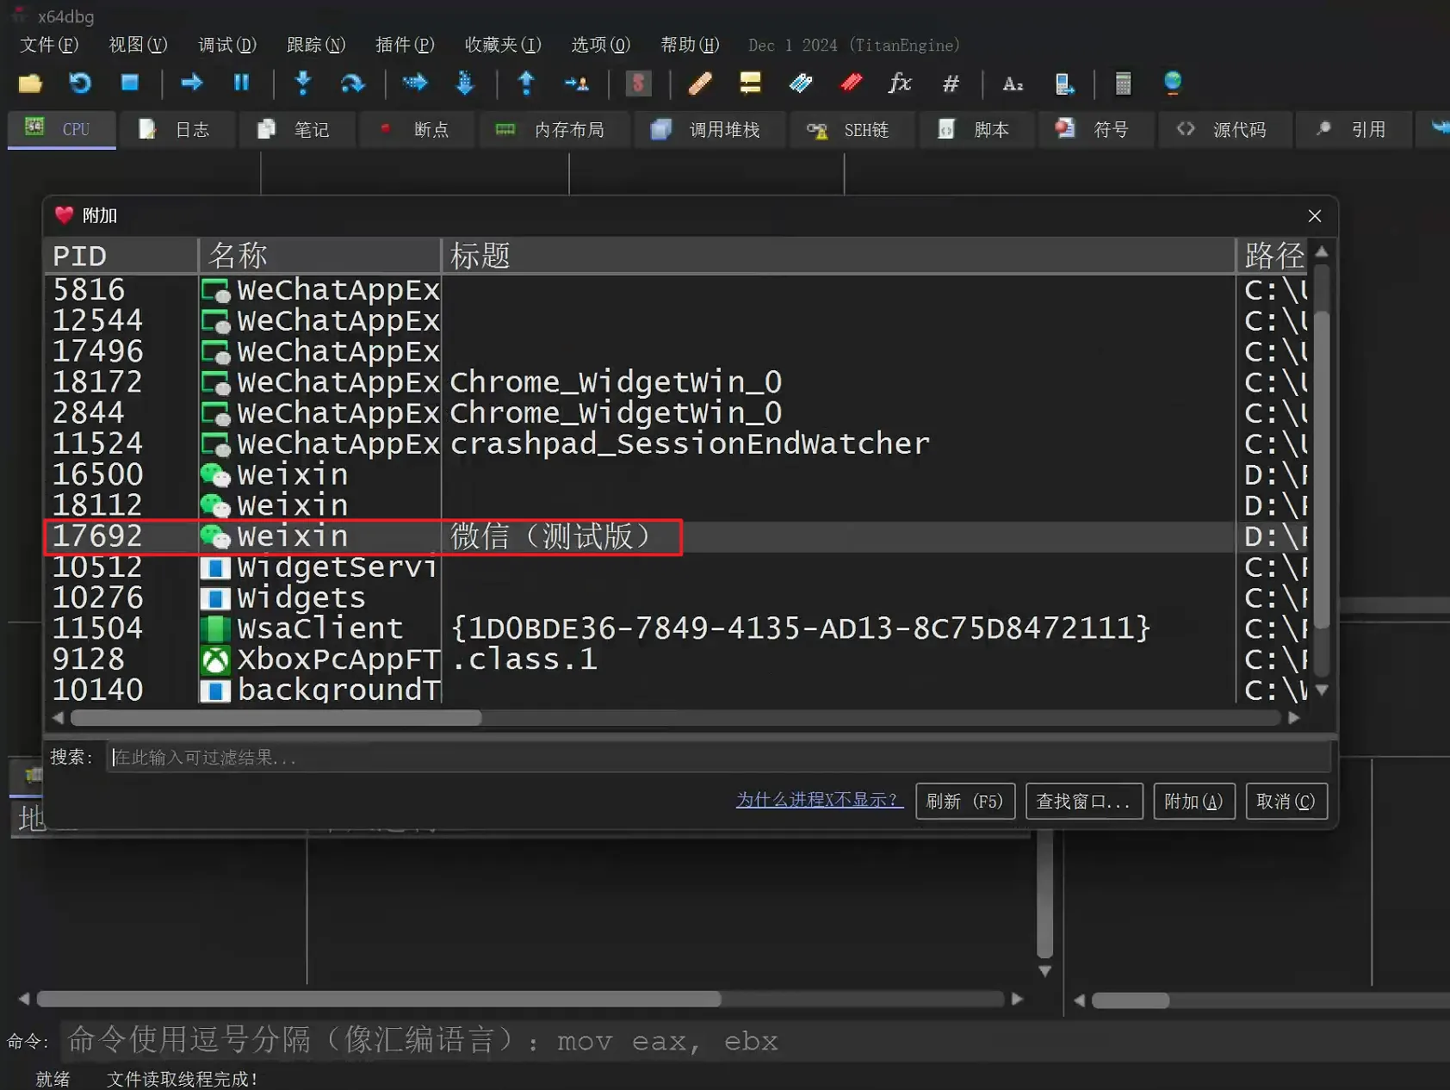Select XboxPcAppFT process PID 9128
Image resolution: width=1450 pixels, height=1090 pixels.
pyautogui.click(x=676, y=660)
